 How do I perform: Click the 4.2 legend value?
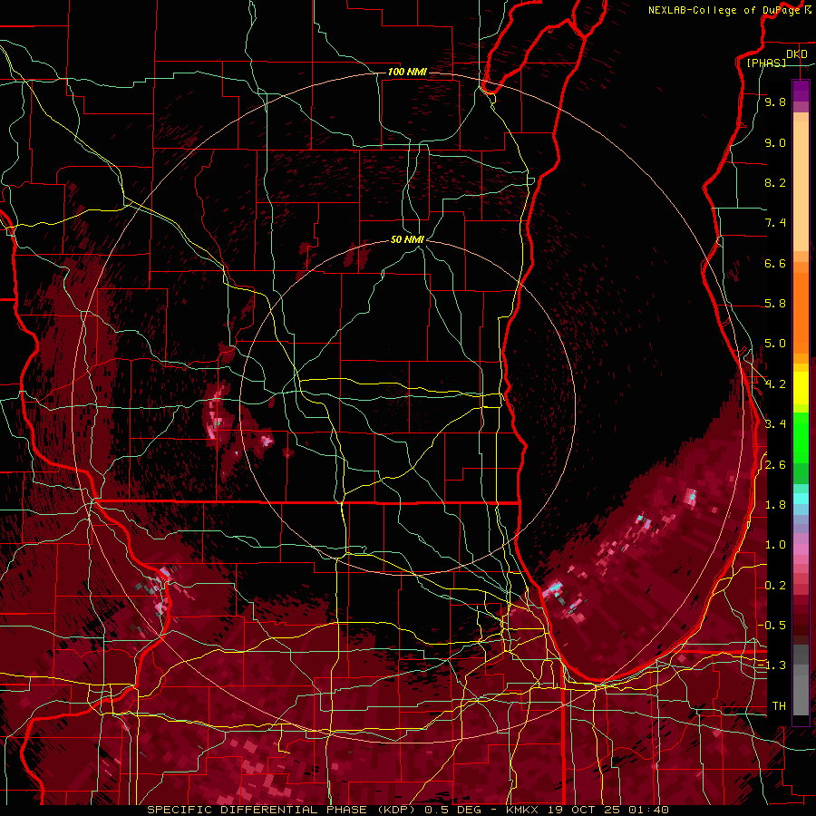[775, 384]
